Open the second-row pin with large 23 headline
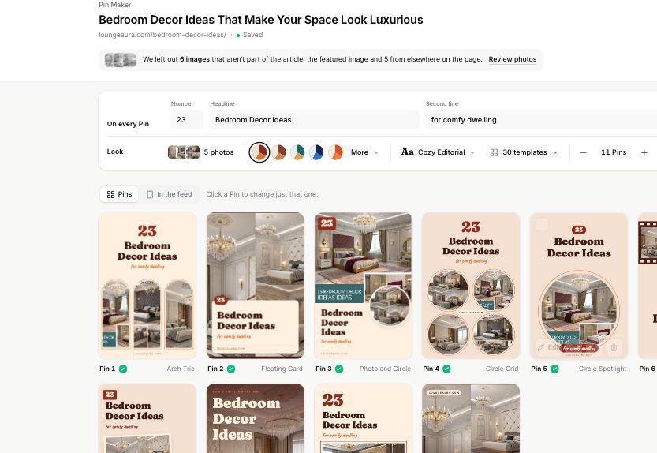The height and width of the screenshot is (453, 657). click(364, 418)
